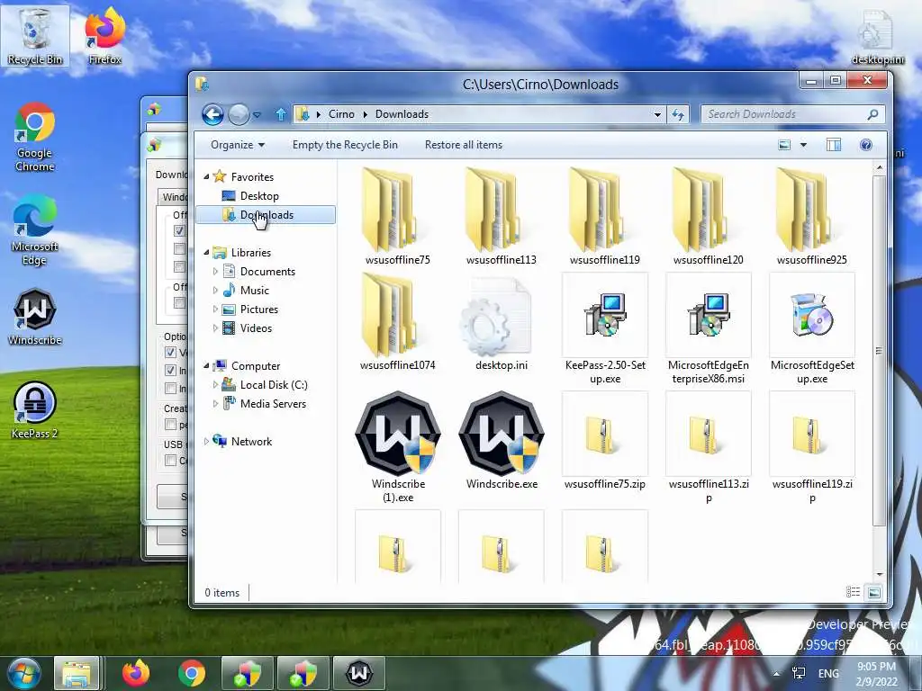This screenshot has width=922, height=691.
Task: Show the preview pane
Action: point(833,145)
